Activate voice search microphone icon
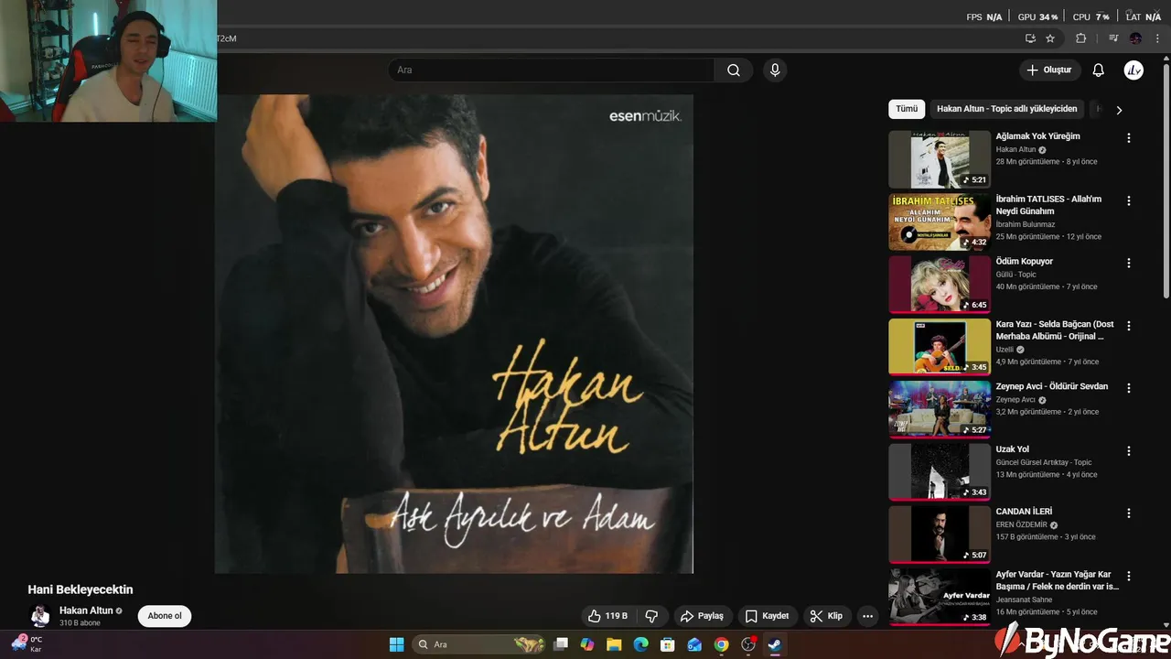1171x659 pixels. 775,70
